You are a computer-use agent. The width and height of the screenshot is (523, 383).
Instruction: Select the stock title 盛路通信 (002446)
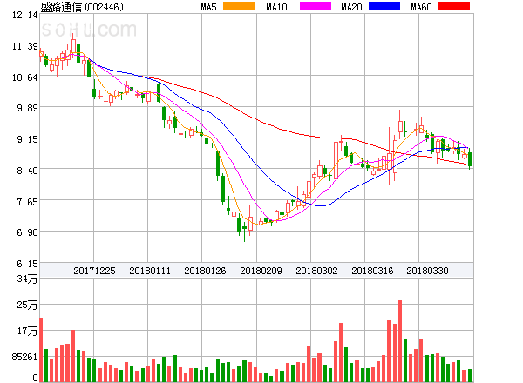pyautogui.click(x=82, y=7)
